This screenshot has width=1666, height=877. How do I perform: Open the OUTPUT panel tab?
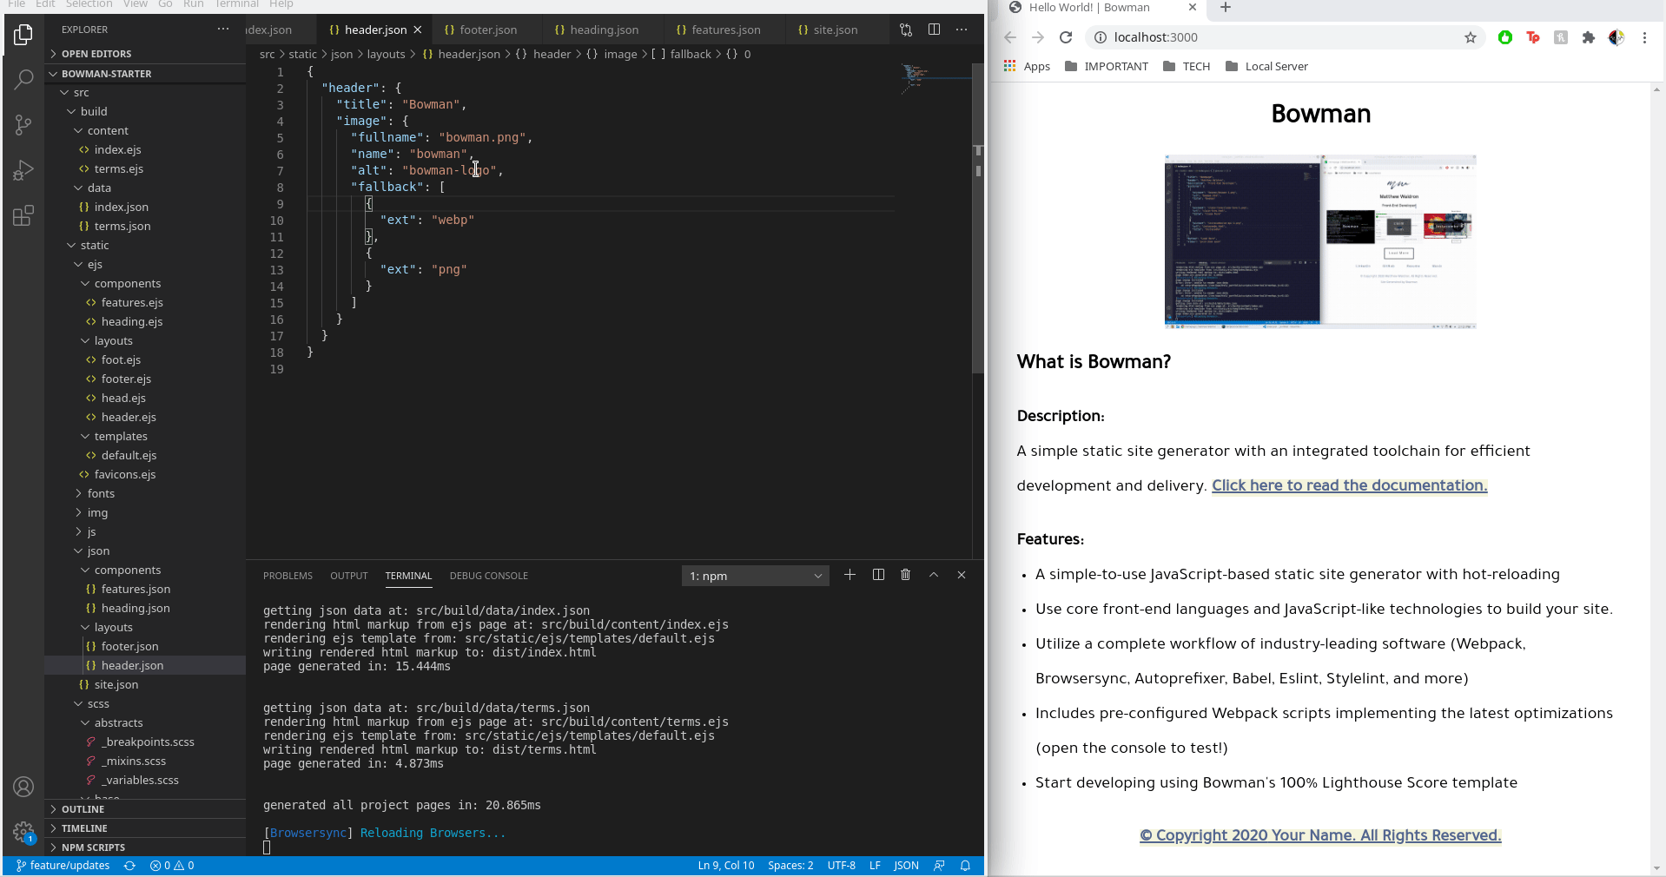point(349,576)
